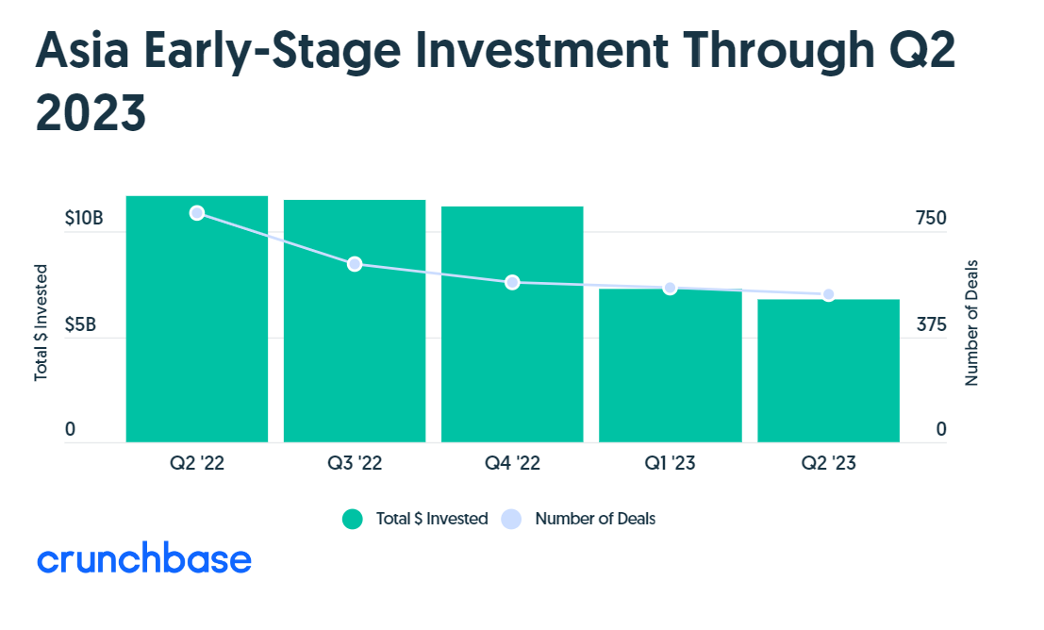This screenshot has width=1044, height=630.
Task: Select the Q4 '22 deals data point
Action: (x=512, y=282)
